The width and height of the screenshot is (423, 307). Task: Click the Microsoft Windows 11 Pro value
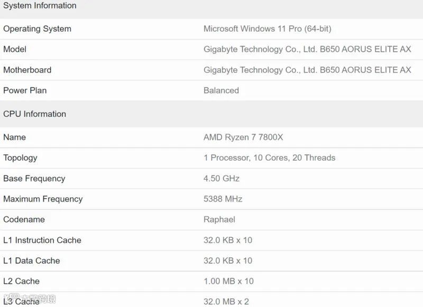point(268,29)
